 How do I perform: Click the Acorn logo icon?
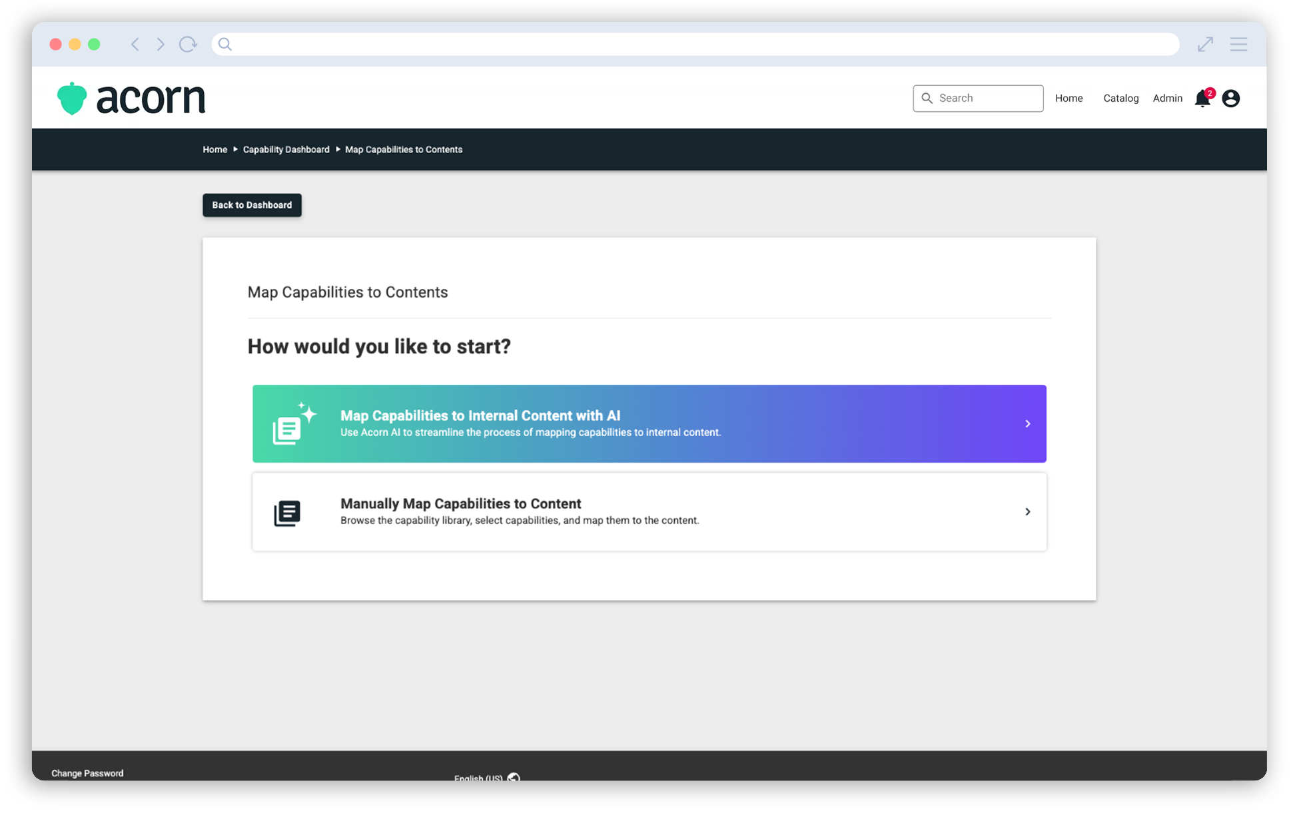coord(72,99)
